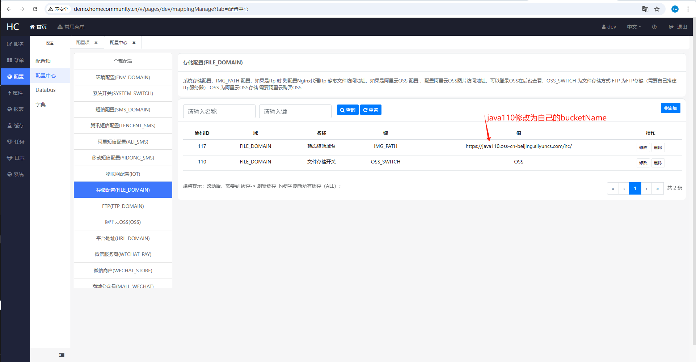Screen dimensions: 696x362
Task: Open the 中文 language dropdown
Action: pos(634,27)
